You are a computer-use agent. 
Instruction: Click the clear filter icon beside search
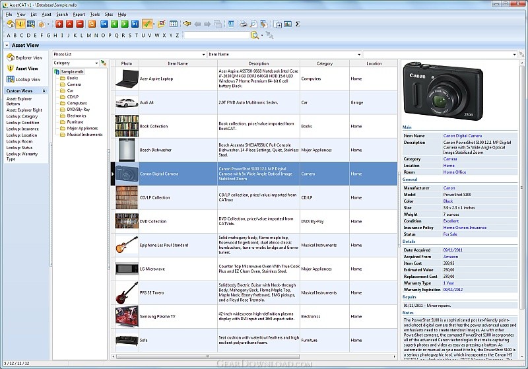(269, 35)
